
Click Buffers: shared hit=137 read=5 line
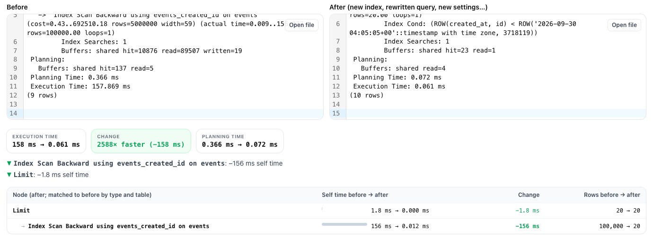point(96,68)
